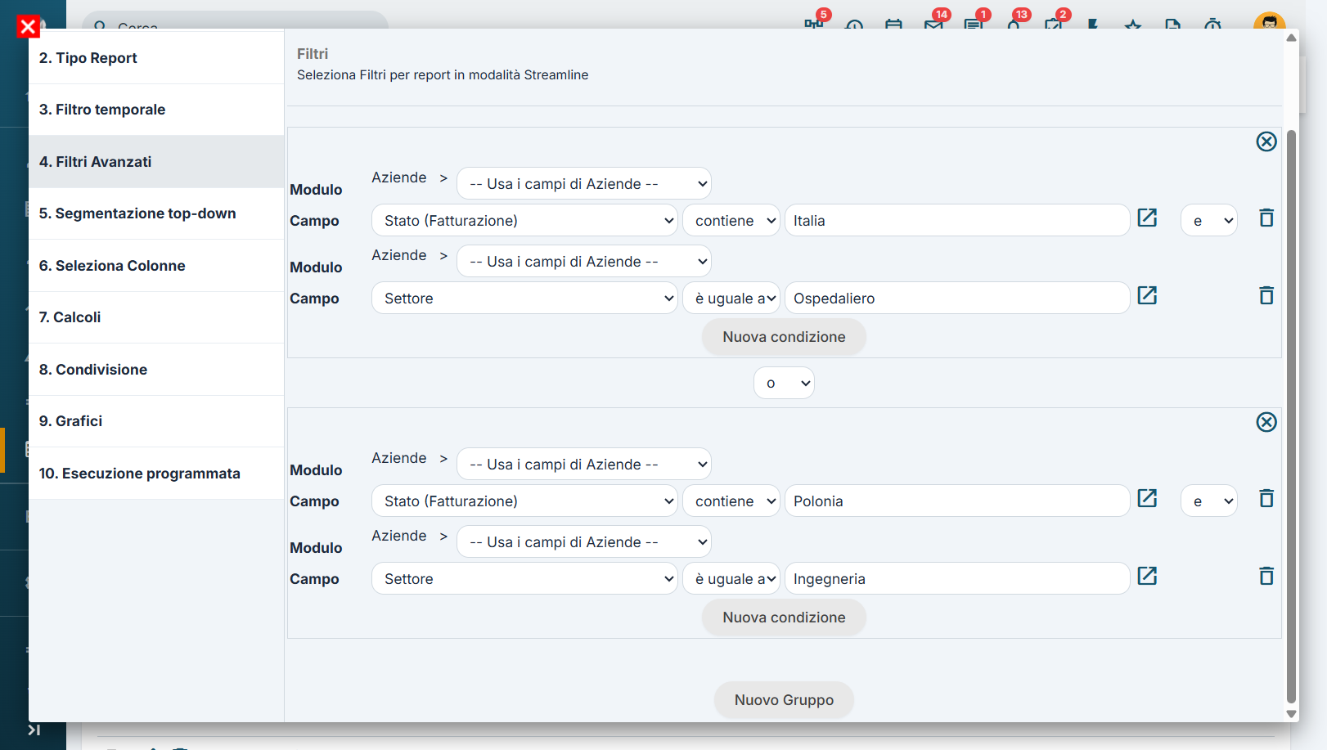Open the recent history clock icon
1327x750 pixels.
pyautogui.click(x=854, y=24)
